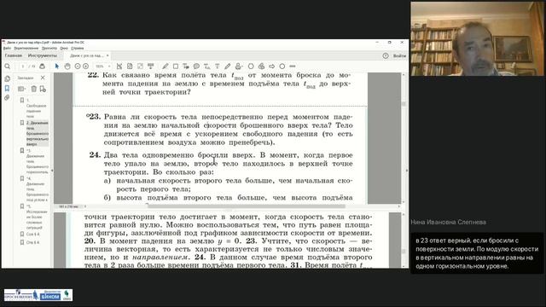
Task: Select bookmark 2. Движение тела, брошенного вертикально вверх
Action: click(38, 133)
